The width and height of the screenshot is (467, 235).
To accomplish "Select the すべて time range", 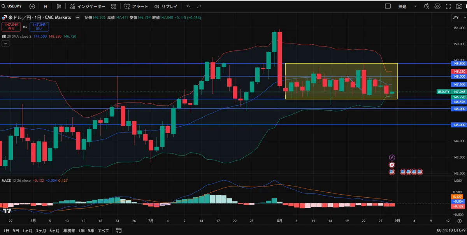I will [103, 230].
